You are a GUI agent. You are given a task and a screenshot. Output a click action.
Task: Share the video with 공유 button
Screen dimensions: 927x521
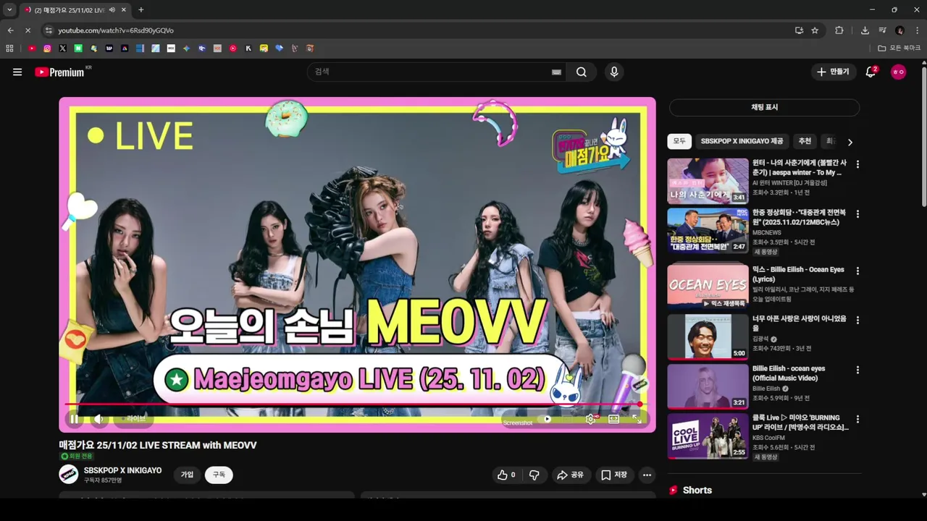pos(570,475)
